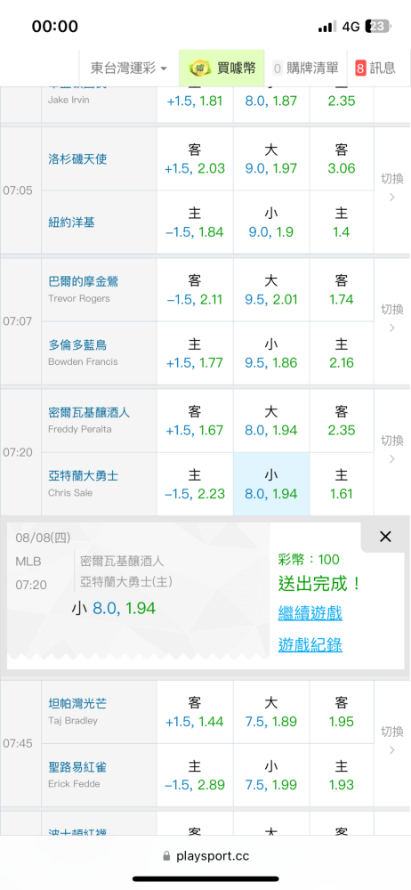Select 8.0, 1.87 total in Jake Irvin row

(x=271, y=101)
